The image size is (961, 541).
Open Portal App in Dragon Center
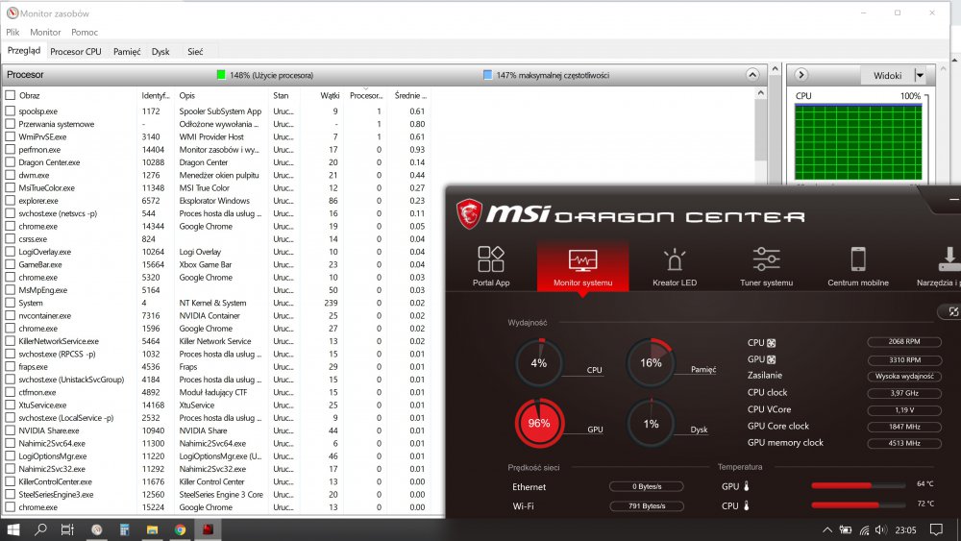point(490,266)
